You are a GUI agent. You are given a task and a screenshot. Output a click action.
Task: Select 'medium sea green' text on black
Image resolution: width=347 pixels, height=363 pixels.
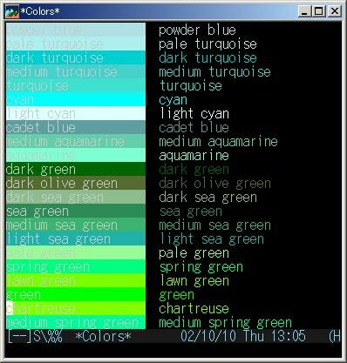click(214, 225)
